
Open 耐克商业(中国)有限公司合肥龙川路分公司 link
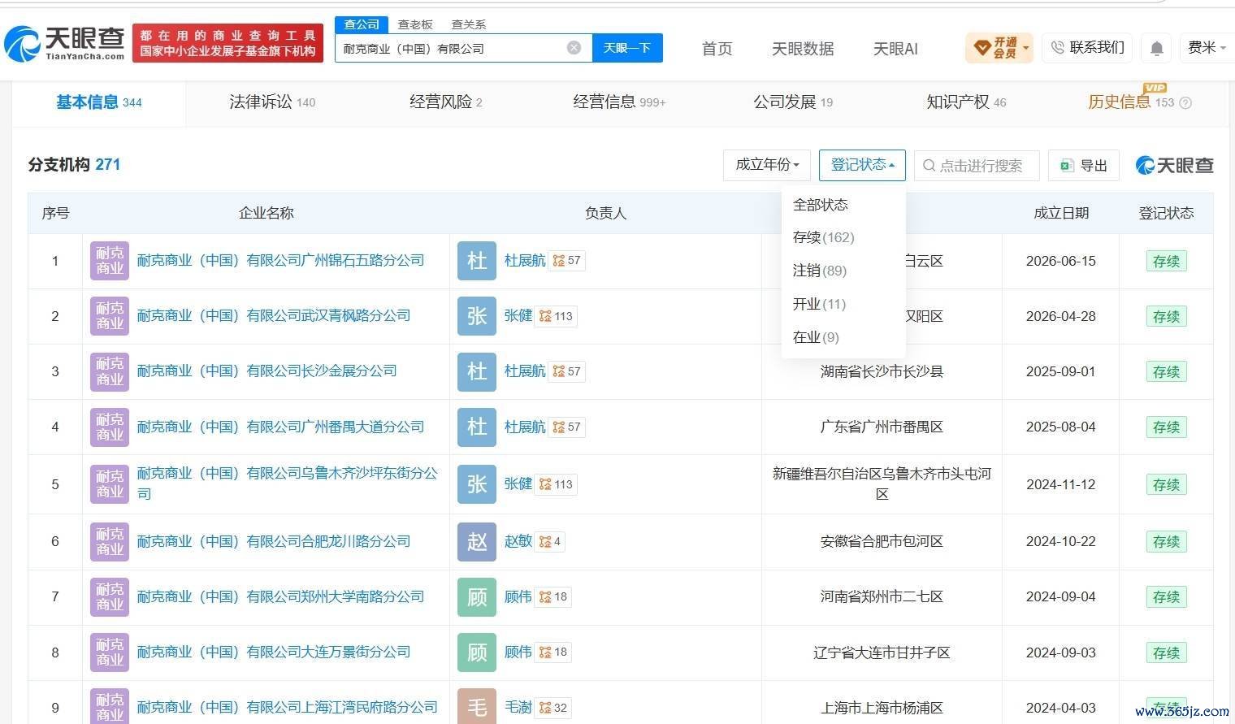tap(274, 541)
